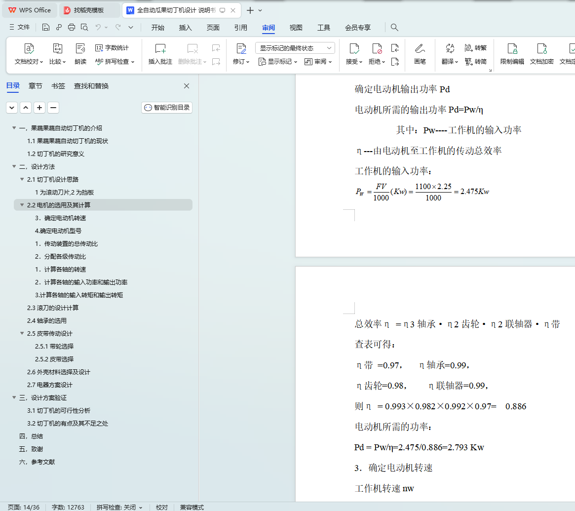The image size is (575, 511).
Task: Jump to heading 3.1 切丁机的可行性分析
Action: coord(59,410)
